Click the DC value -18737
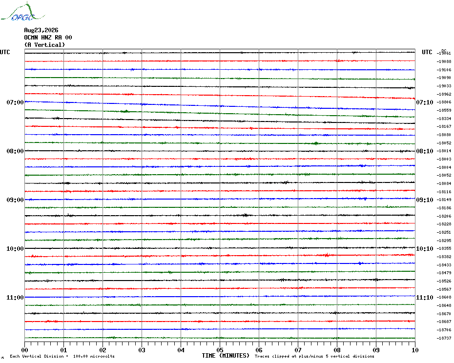This screenshot has height=363, width=454. (x=444, y=338)
